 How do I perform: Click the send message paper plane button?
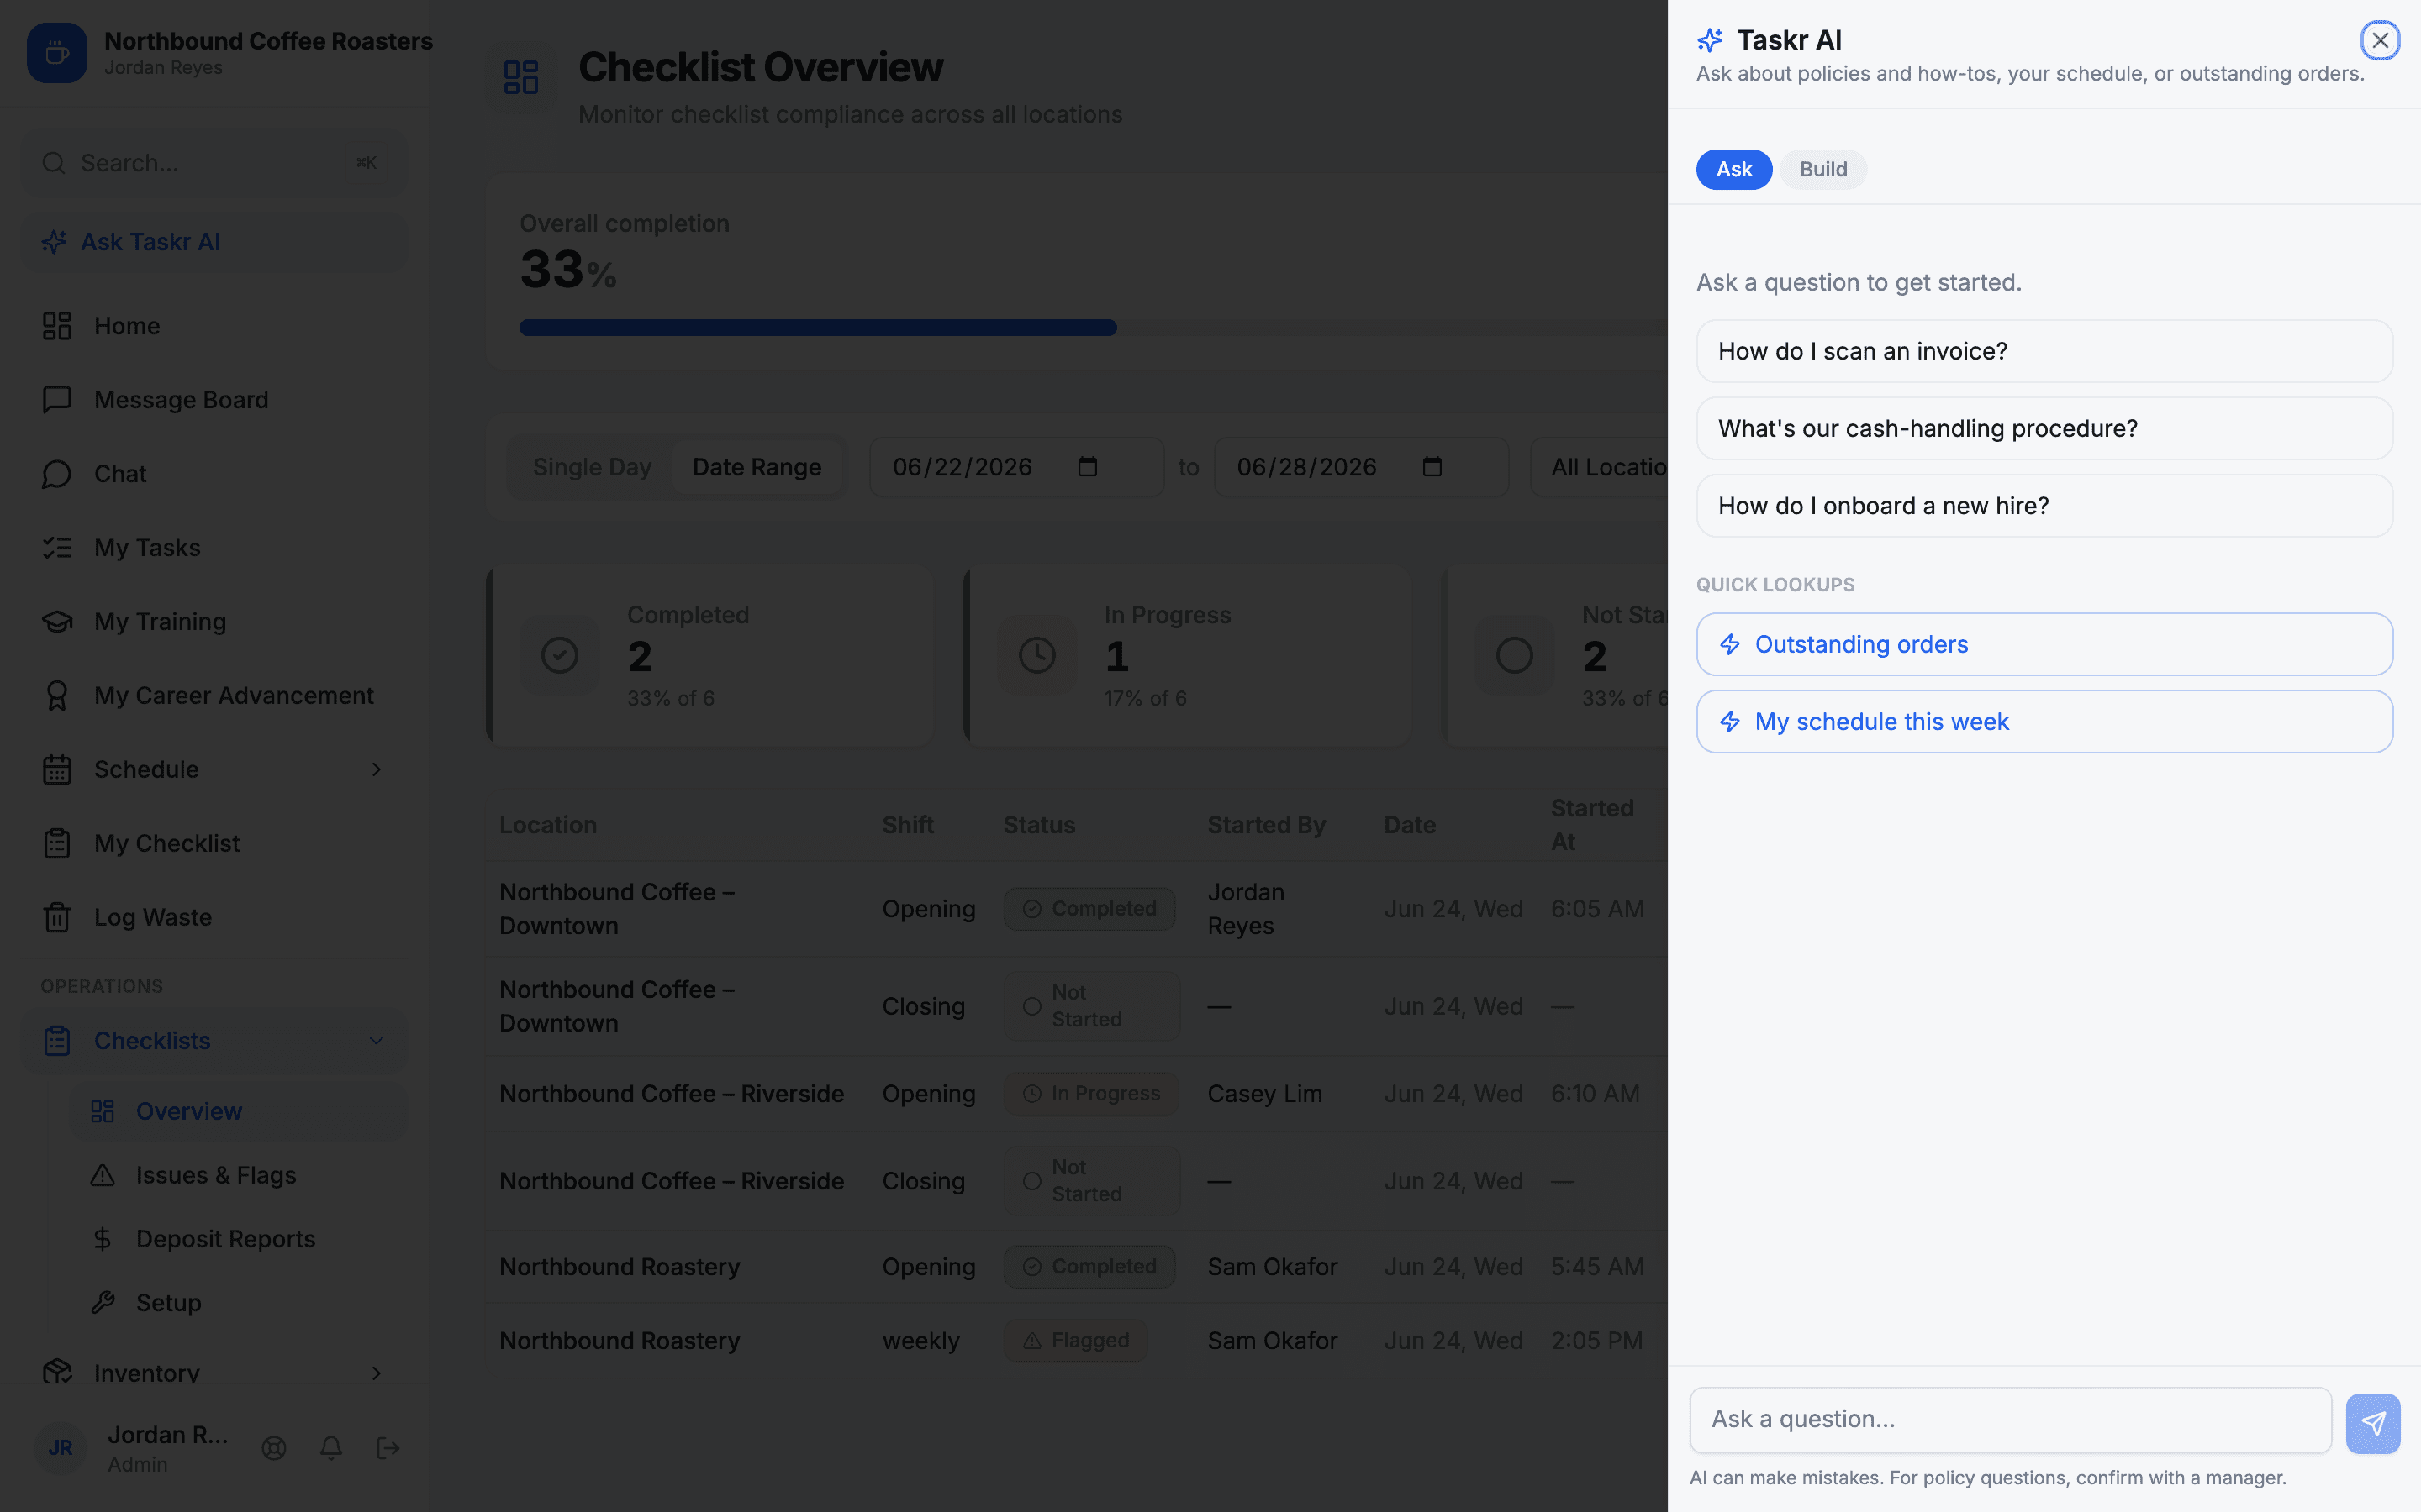tap(2373, 1423)
